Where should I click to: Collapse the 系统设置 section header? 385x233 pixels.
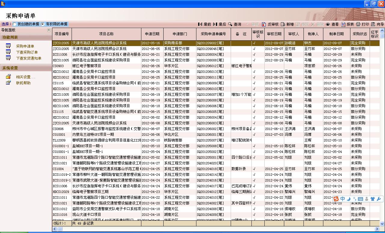[26, 68]
